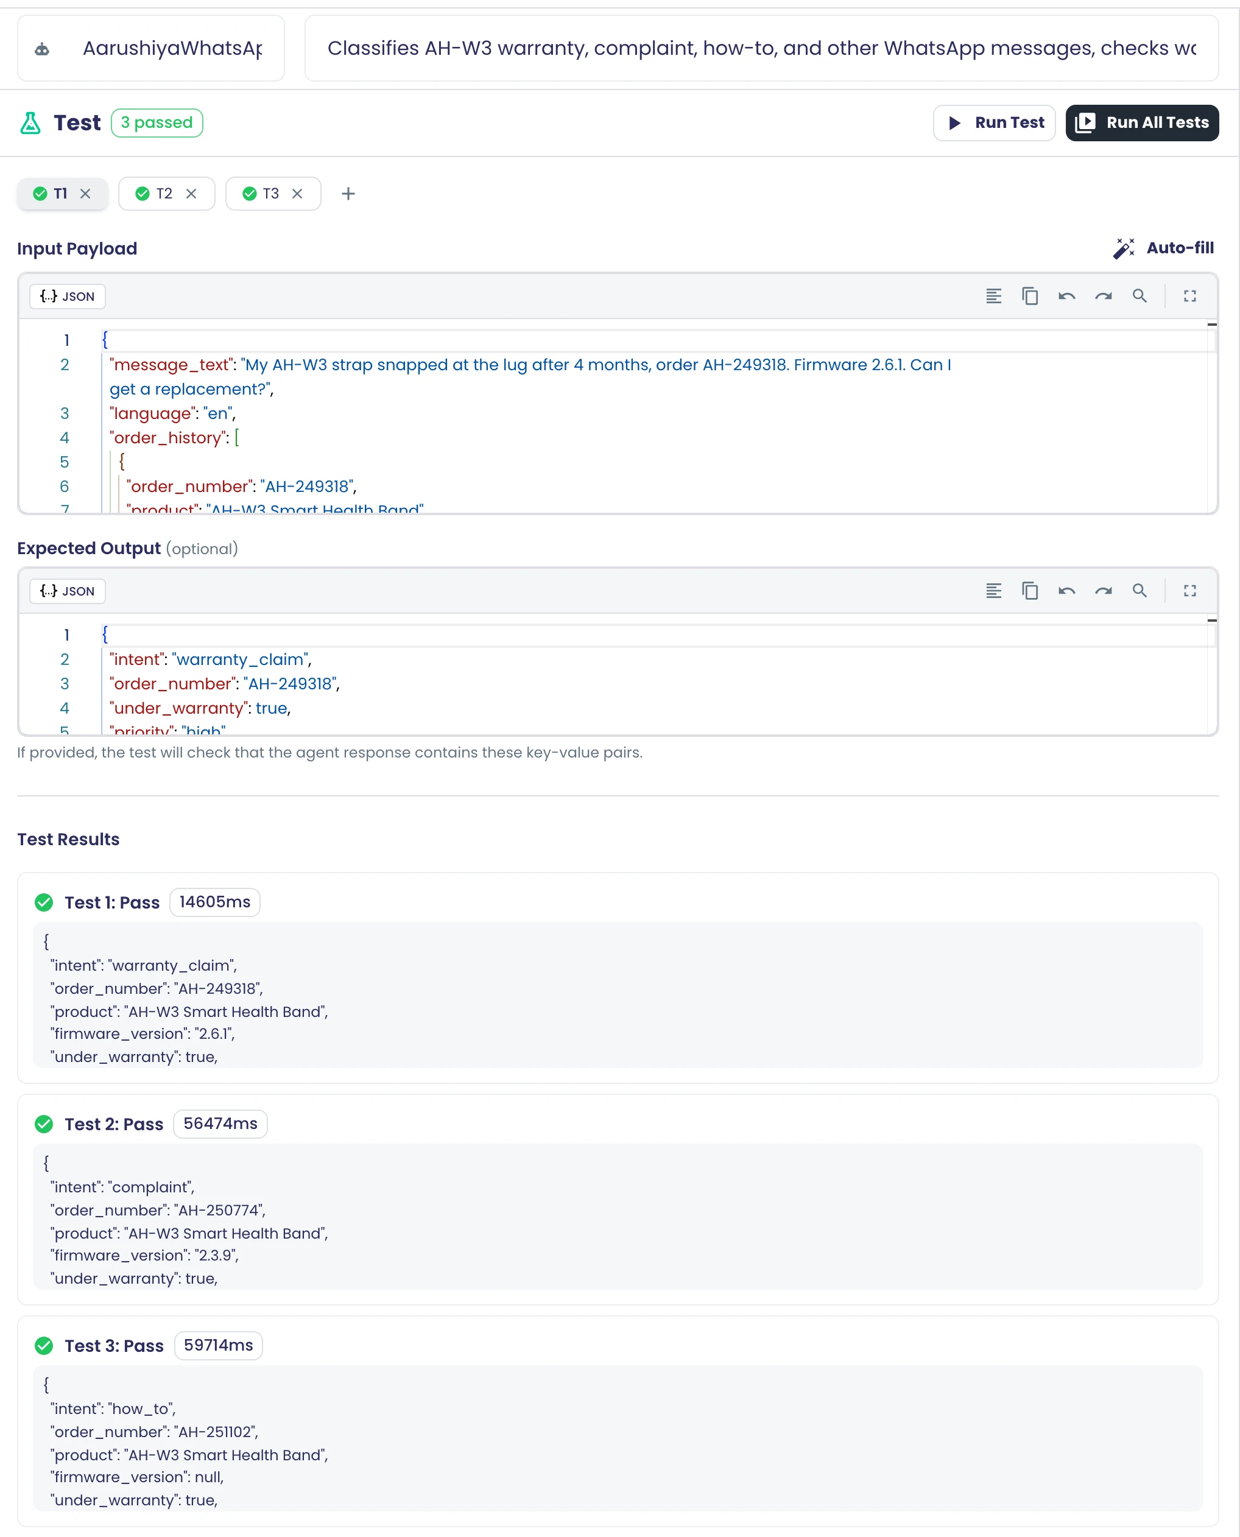Viewport: 1240px width, 1537px height.
Task: Click the message_text line in Input Payload
Action: (530, 377)
